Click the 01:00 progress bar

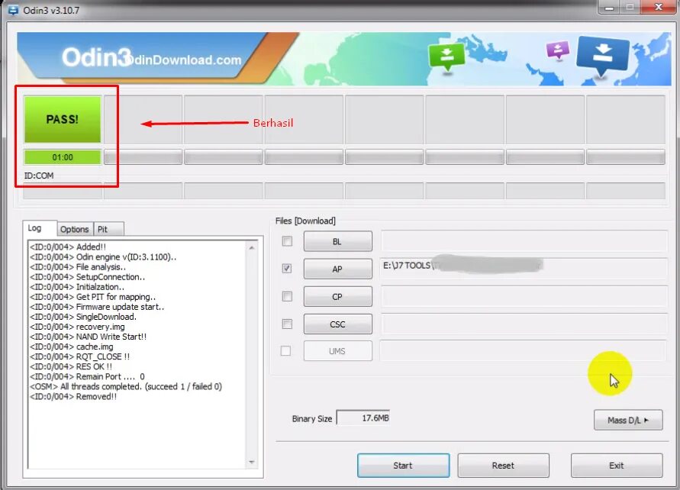click(x=63, y=157)
